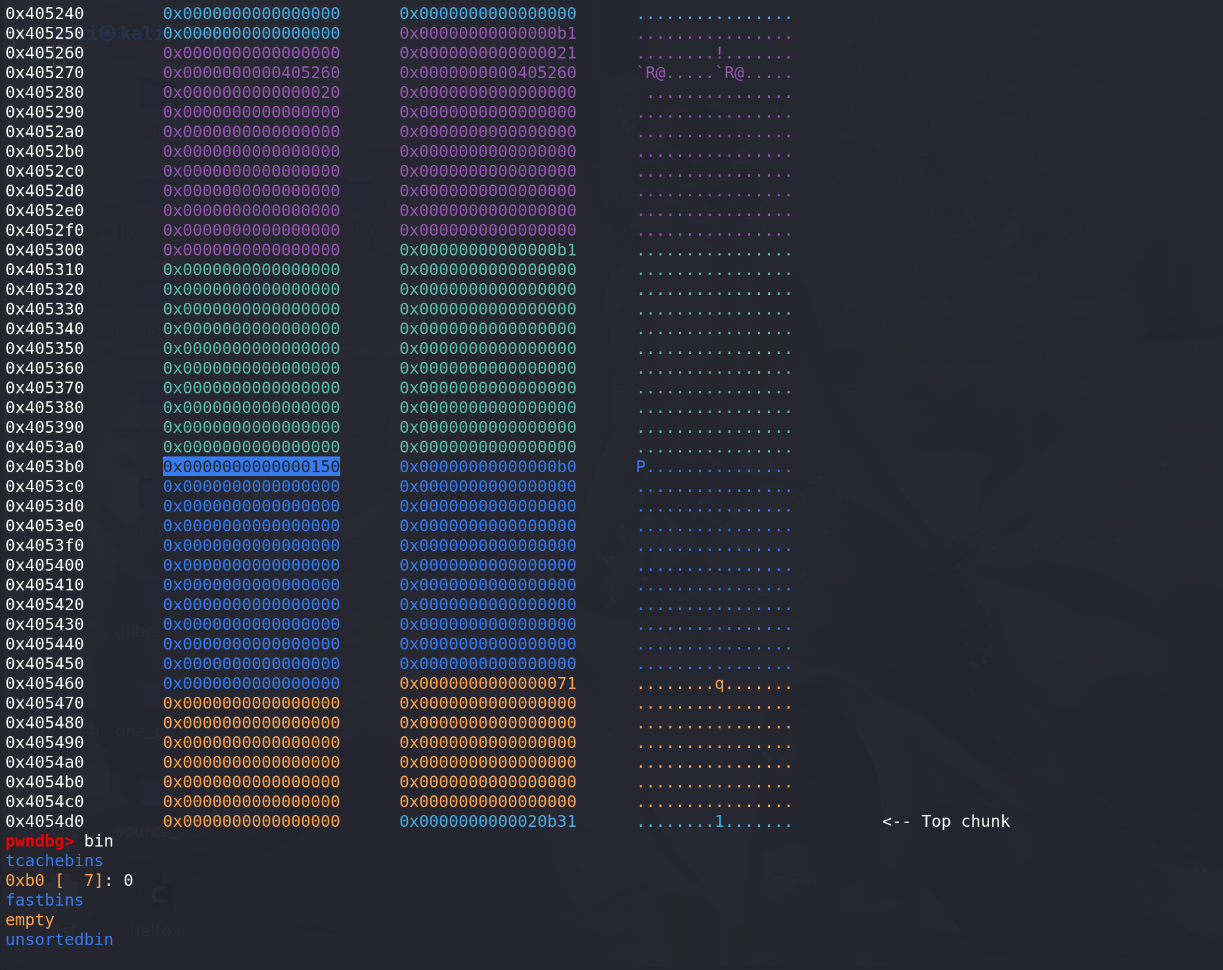Screen dimensions: 1223x970
Task: Select the address 0x4053c0
Action: coord(45,486)
